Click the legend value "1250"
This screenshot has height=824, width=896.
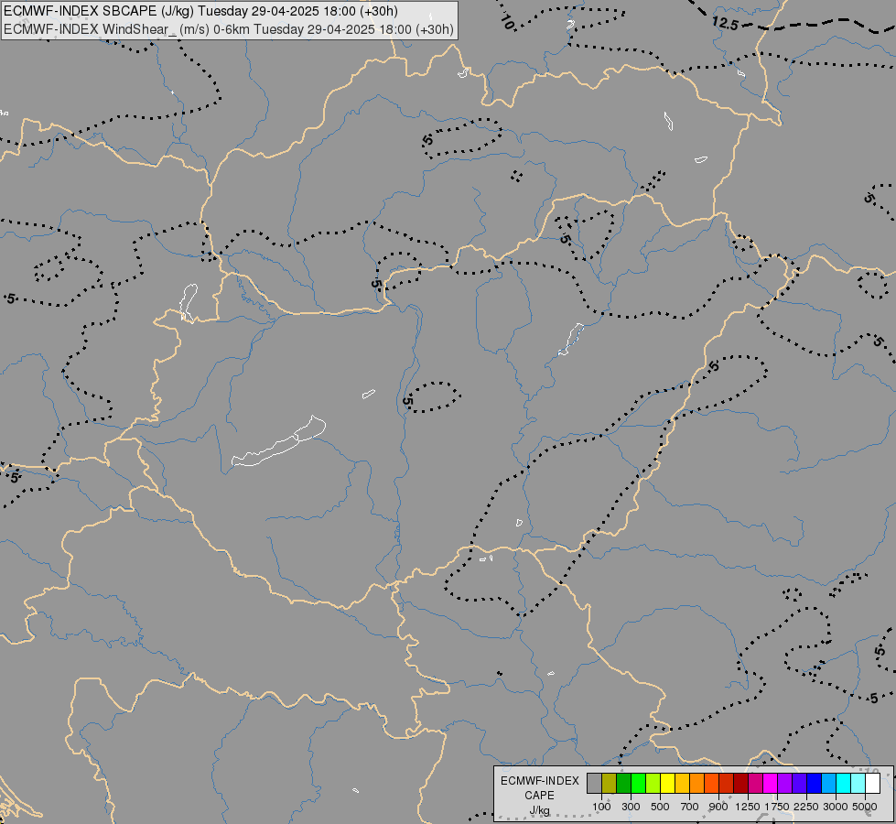pyautogui.click(x=748, y=807)
